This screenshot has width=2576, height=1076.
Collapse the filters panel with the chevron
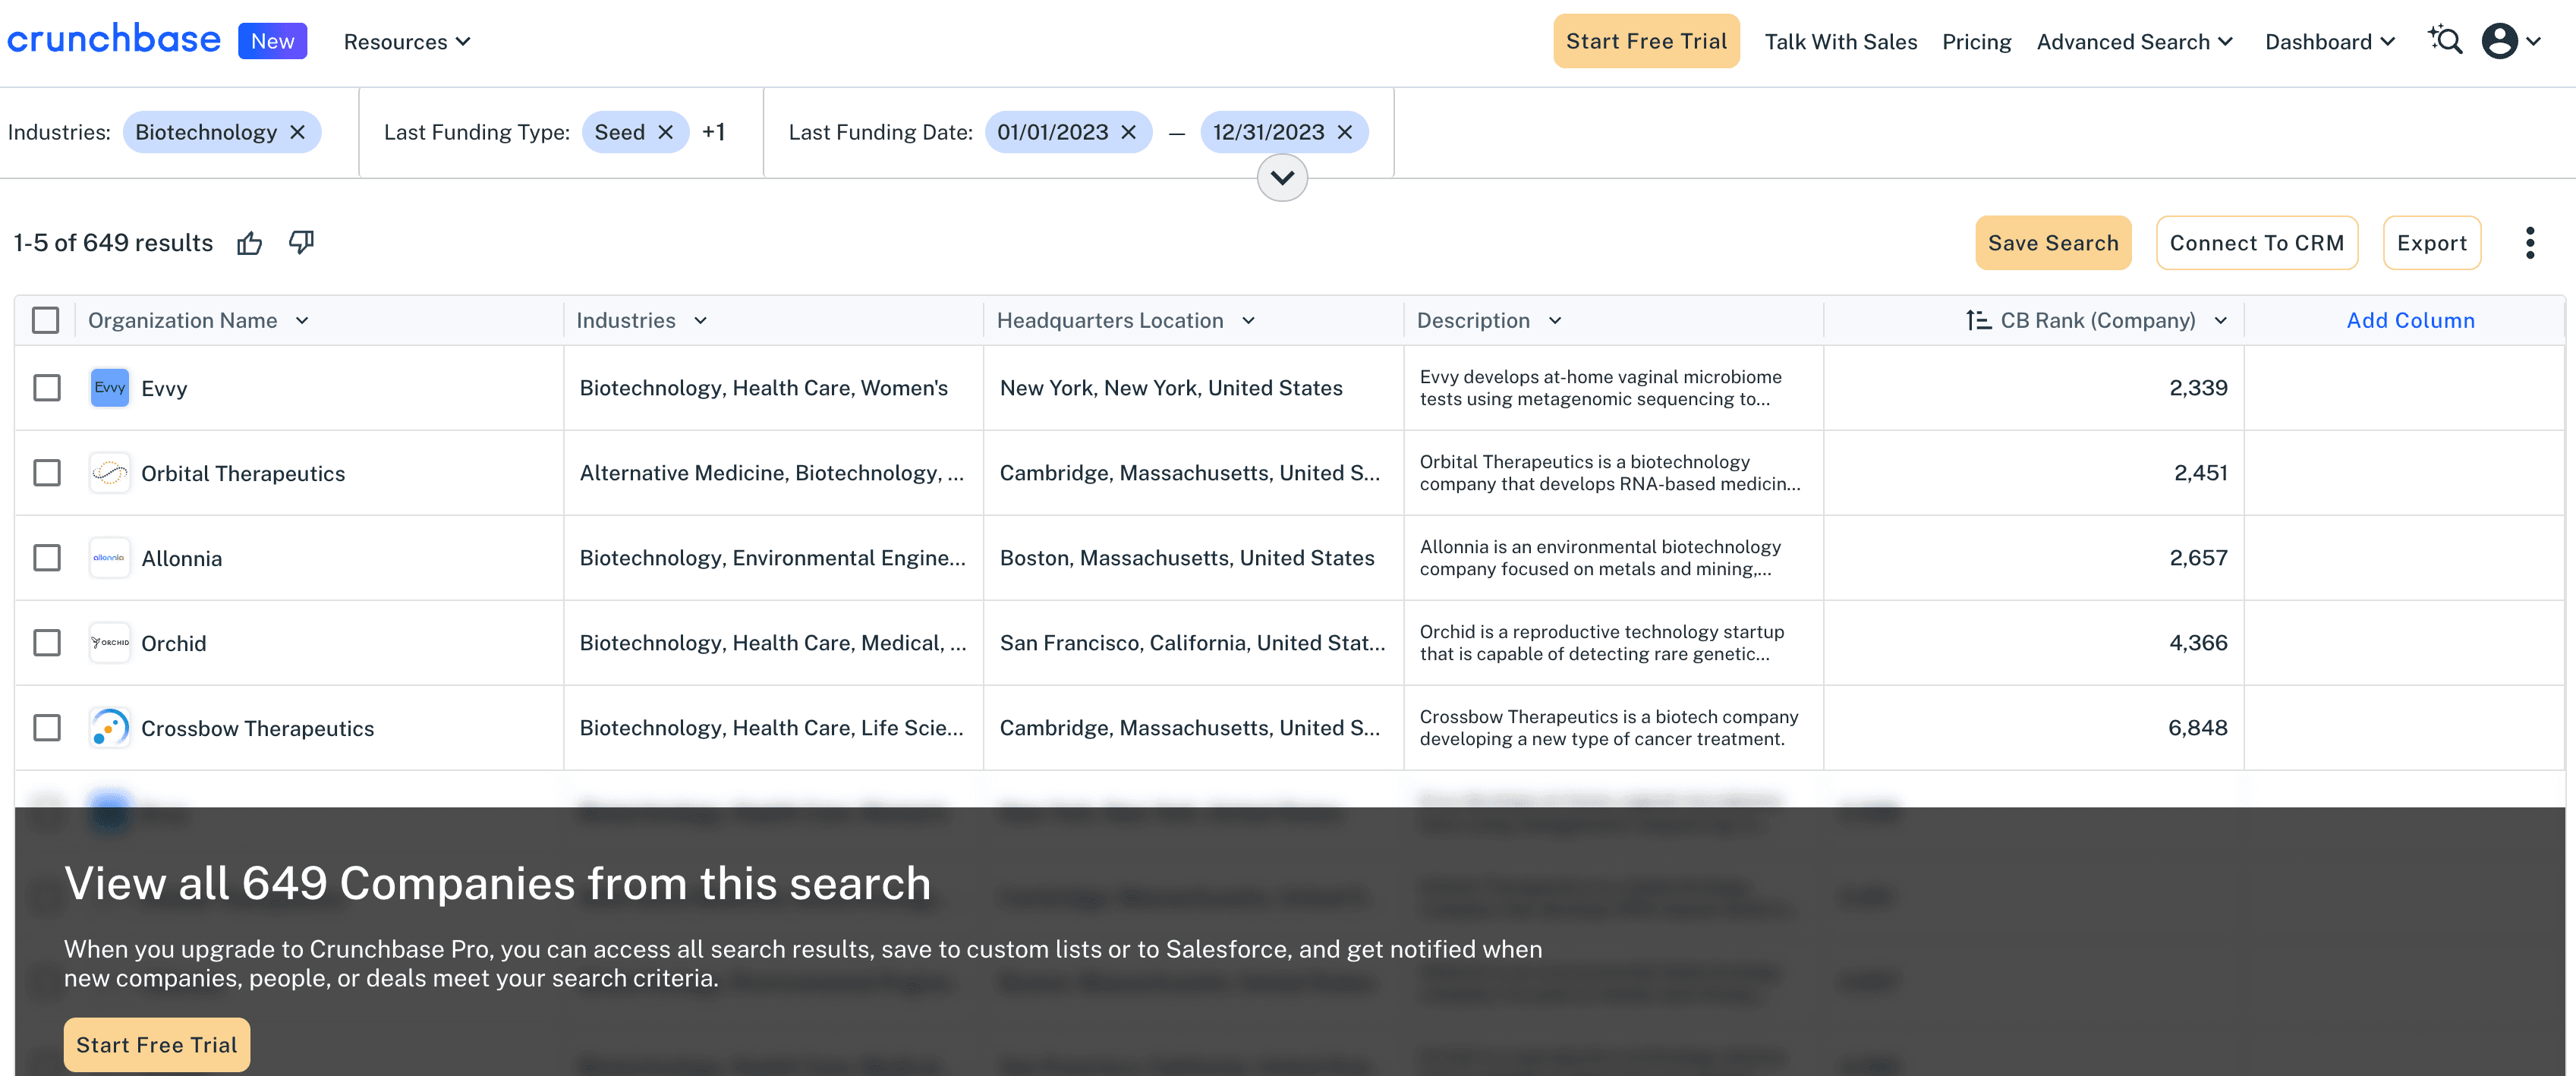click(1281, 178)
